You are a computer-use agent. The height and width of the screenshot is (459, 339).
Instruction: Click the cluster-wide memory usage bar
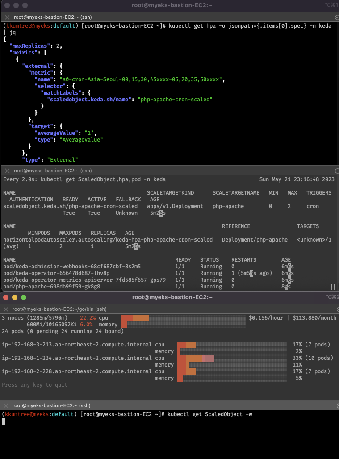(x=183, y=325)
